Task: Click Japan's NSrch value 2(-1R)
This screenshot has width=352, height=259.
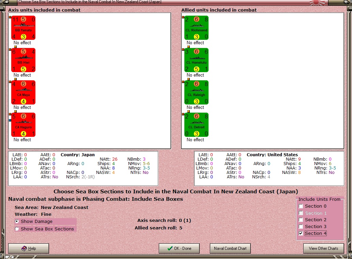Action: point(88,177)
